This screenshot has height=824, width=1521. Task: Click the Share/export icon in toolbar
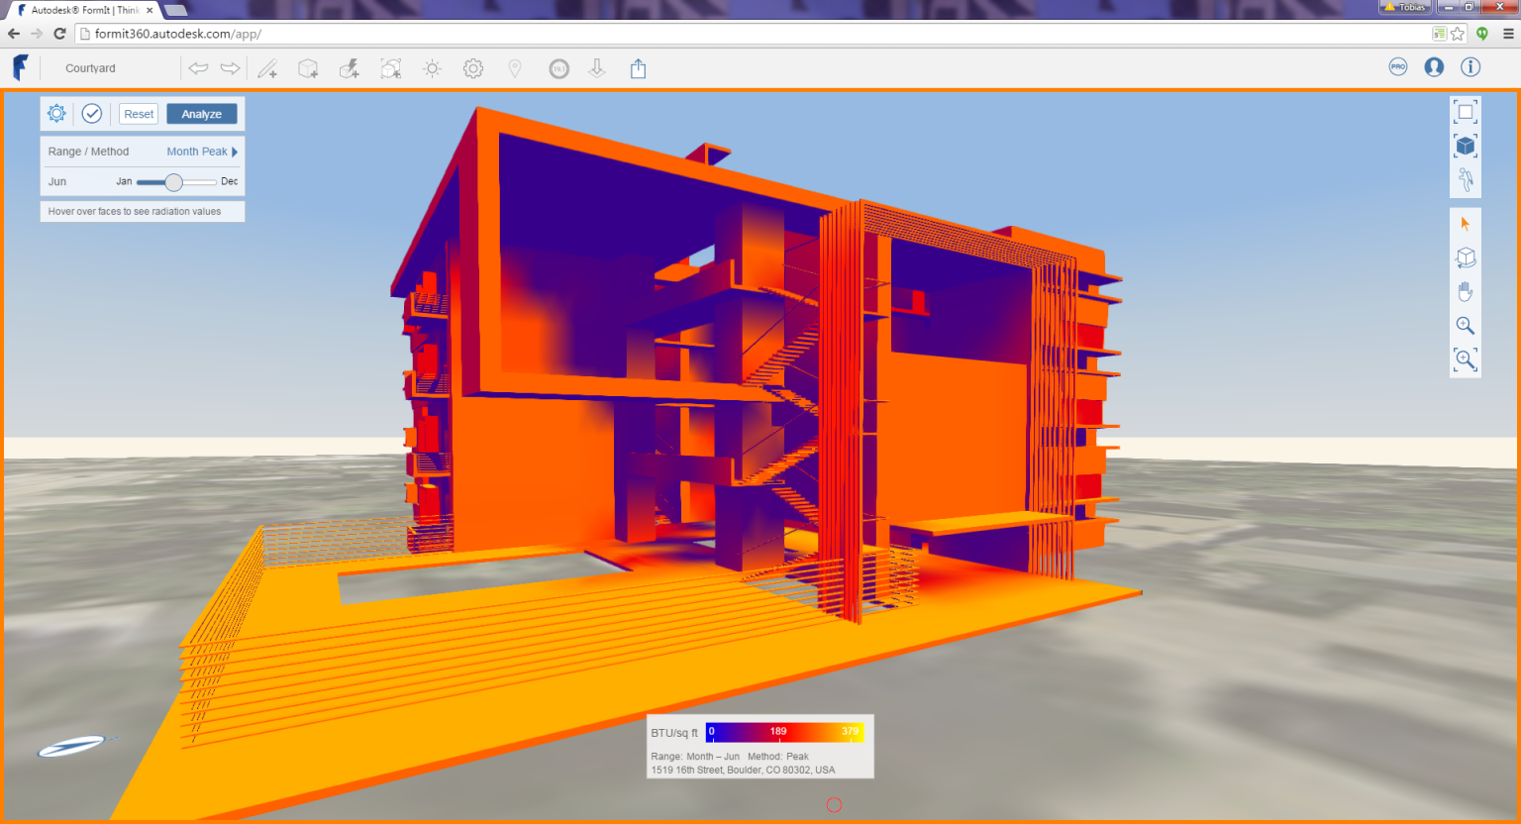pos(638,69)
